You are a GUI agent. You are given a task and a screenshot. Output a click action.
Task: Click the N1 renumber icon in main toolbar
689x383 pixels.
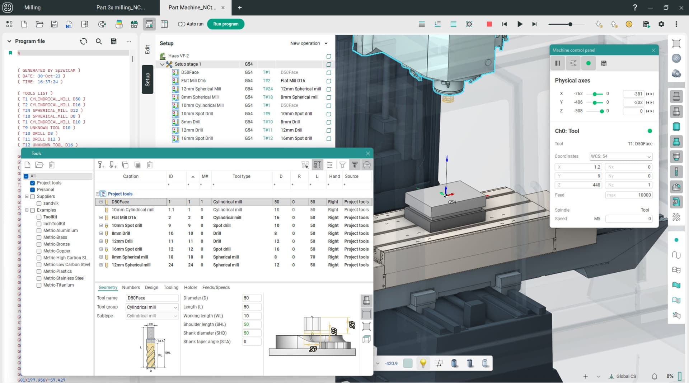point(69,24)
